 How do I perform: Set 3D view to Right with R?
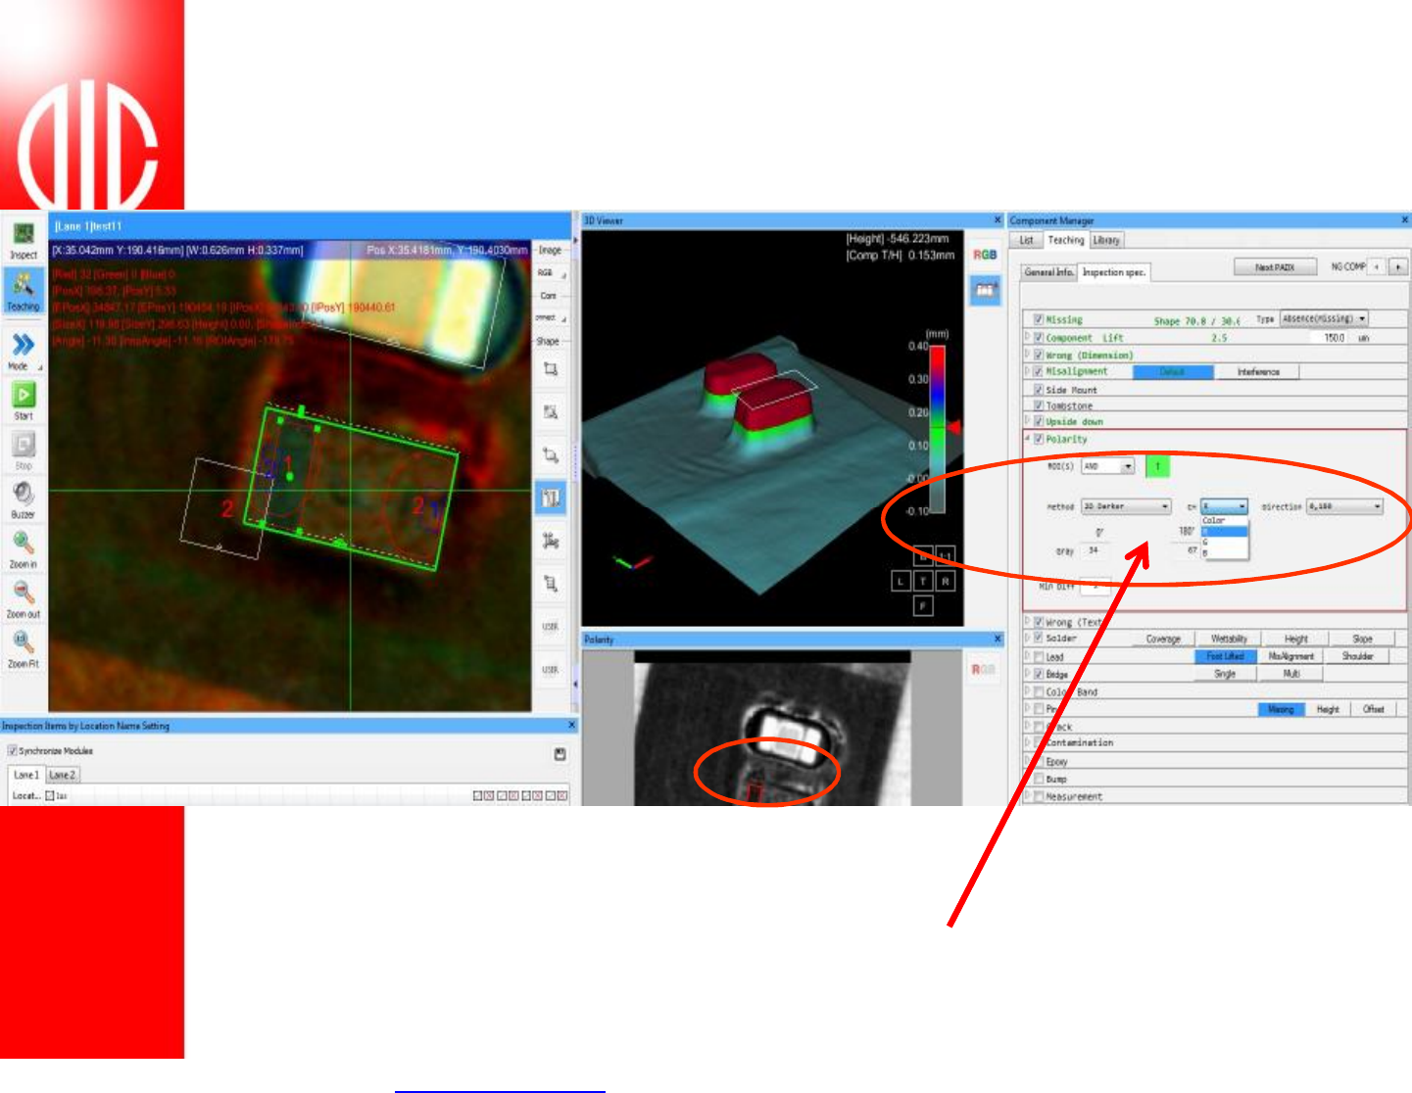click(x=946, y=582)
